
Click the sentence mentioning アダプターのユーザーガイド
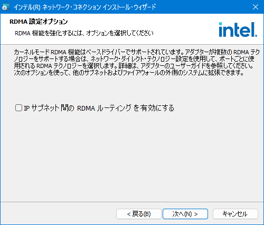186,66
